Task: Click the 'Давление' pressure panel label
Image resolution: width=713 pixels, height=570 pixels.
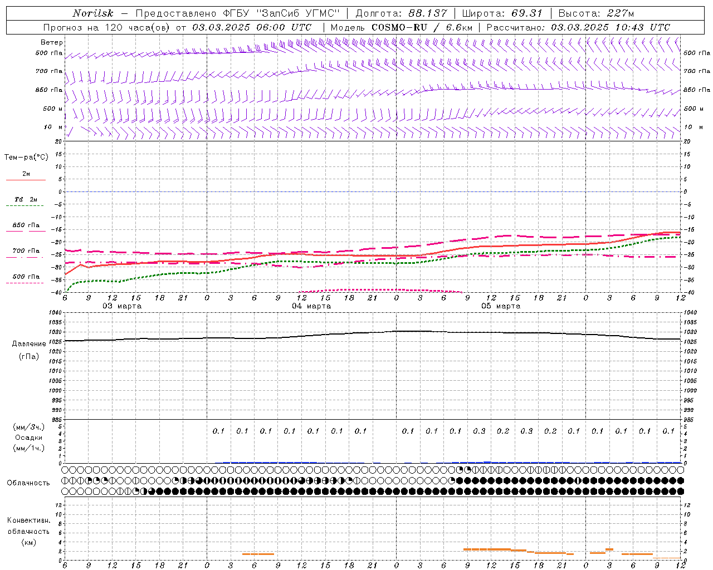Action: (x=29, y=344)
